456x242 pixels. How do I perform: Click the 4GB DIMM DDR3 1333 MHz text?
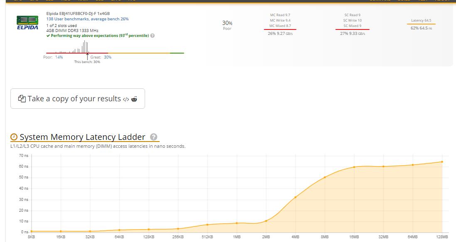pos(72,30)
